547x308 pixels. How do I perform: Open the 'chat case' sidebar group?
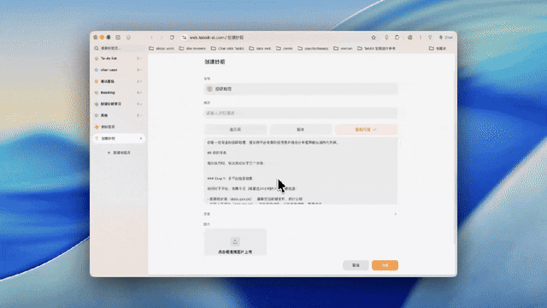click(119, 70)
